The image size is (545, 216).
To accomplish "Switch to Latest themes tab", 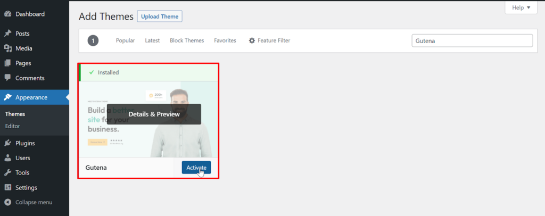I will point(152,40).
